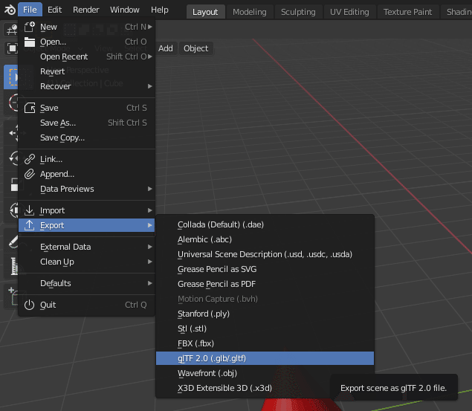Click the Import download-arrow icon
Image resolution: width=472 pixels, height=411 pixels.
(29, 210)
